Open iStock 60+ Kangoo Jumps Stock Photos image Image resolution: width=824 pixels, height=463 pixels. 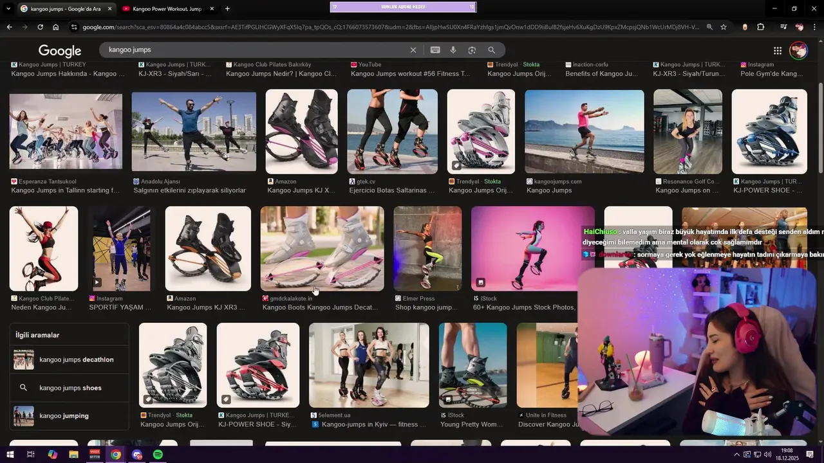pos(533,248)
